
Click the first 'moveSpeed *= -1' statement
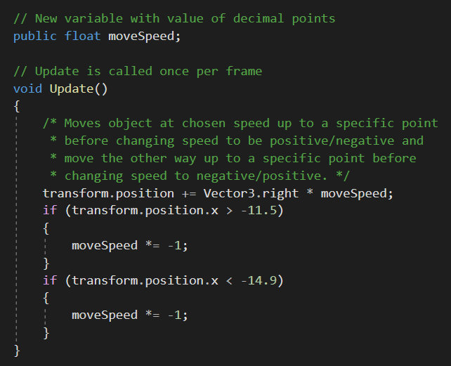130,245
